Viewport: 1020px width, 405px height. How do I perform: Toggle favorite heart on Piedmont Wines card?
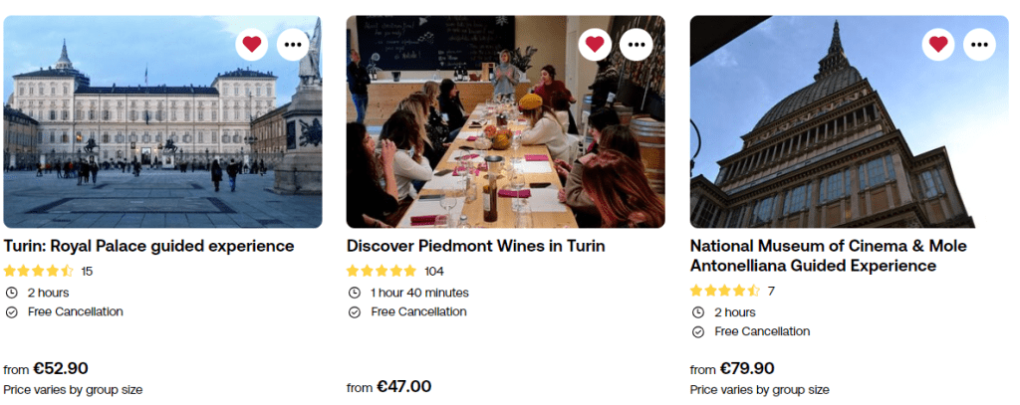click(595, 44)
